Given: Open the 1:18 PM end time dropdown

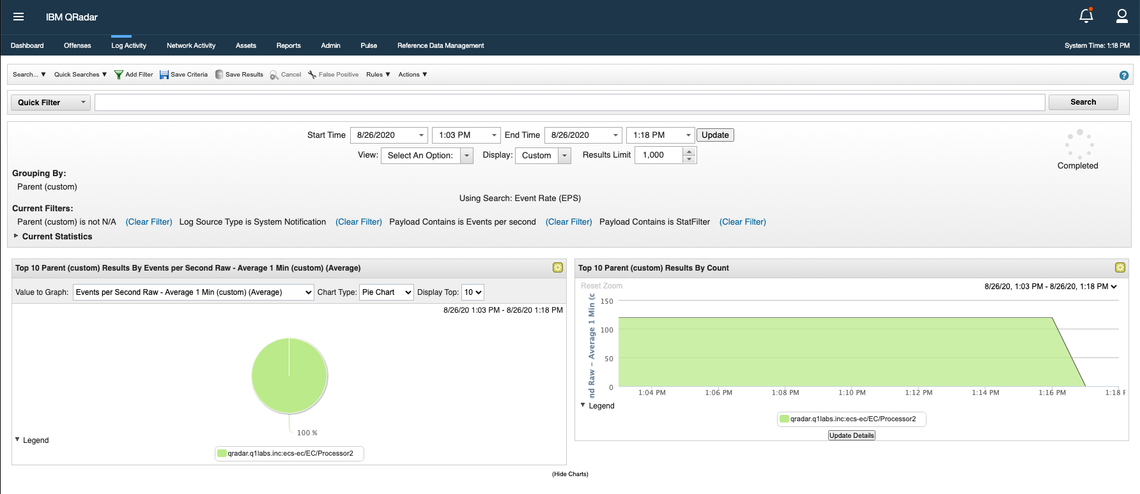Looking at the screenshot, I should (661, 135).
